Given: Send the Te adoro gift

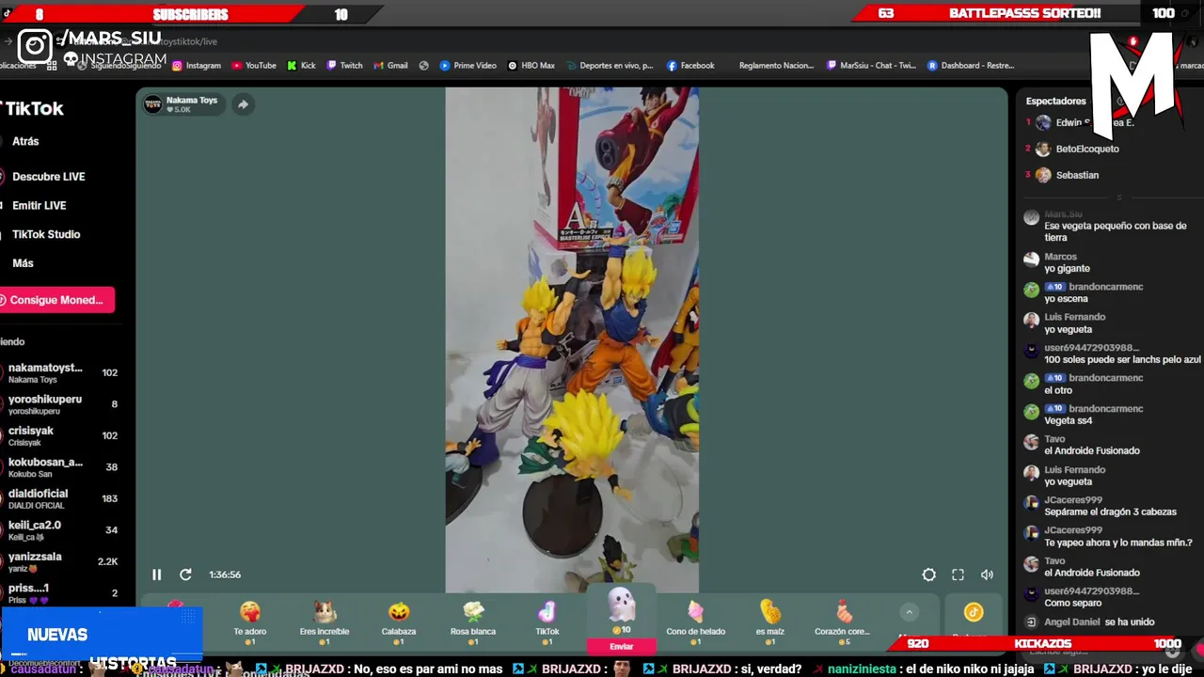Looking at the screenshot, I should pyautogui.click(x=250, y=622).
